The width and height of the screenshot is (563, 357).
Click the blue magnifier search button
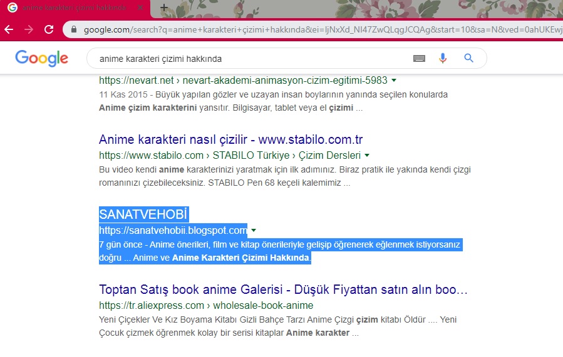[468, 58]
